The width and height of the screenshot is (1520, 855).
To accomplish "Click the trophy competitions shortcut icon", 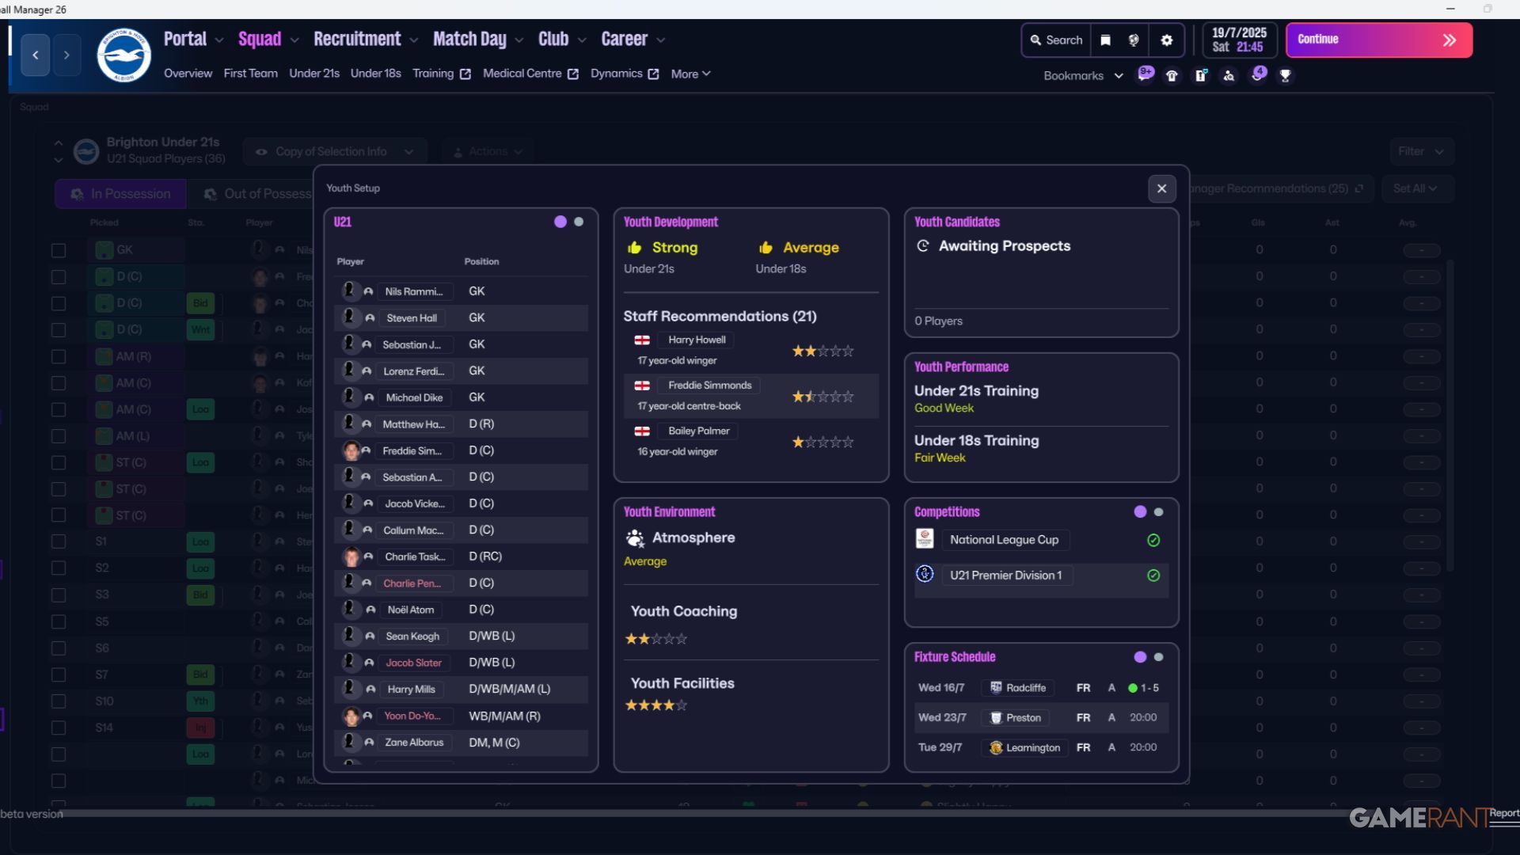I will point(1285,75).
